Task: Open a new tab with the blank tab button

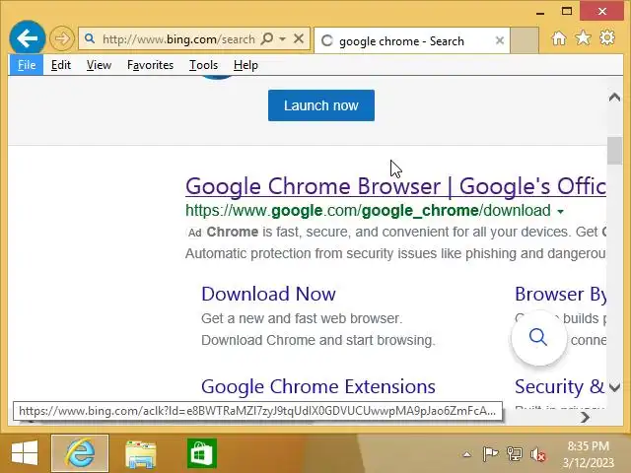Action: click(525, 40)
